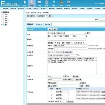
Task: Switch to the 选项设置 tab
Action: pos(39,25)
